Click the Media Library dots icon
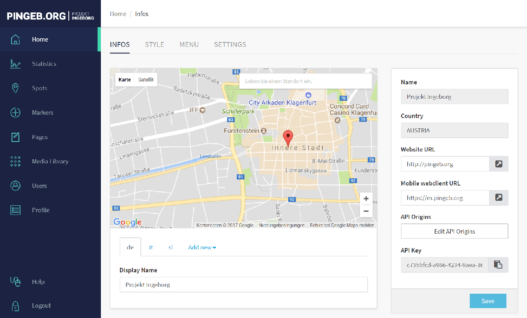This screenshot has height=318, width=527. [15, 161]
